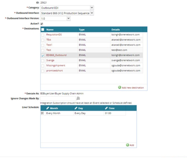This screenshot has width=187, height=158.
Task: Click EMAIL type in the promisedshort row
Action: pos(82,71)
